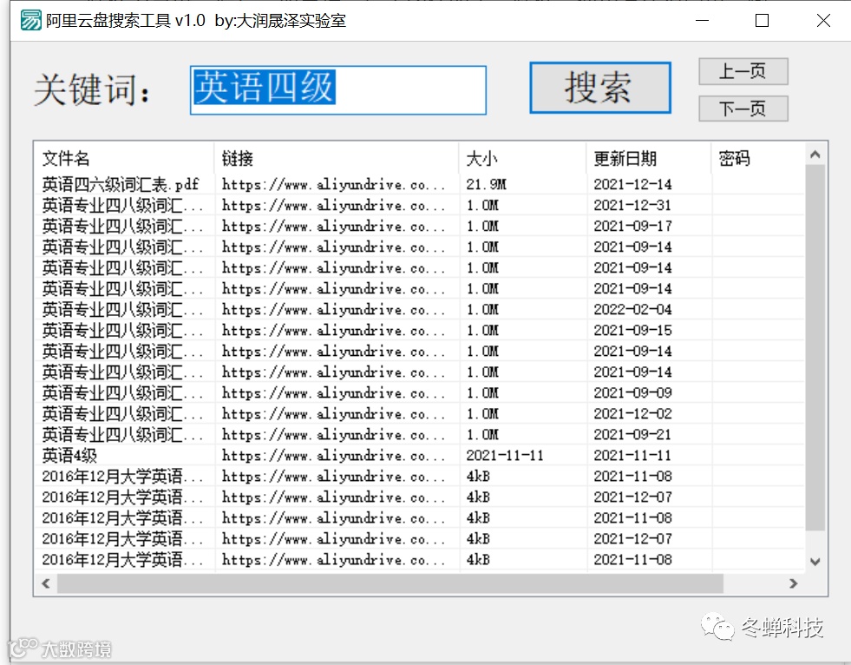Click the 链接 column header
851x665 pixels.
point(336,159)
